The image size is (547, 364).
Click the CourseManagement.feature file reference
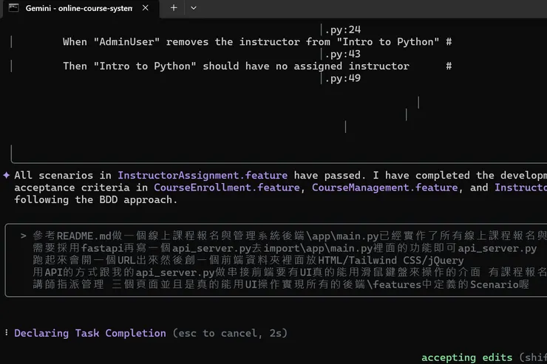tap(385, 188)
